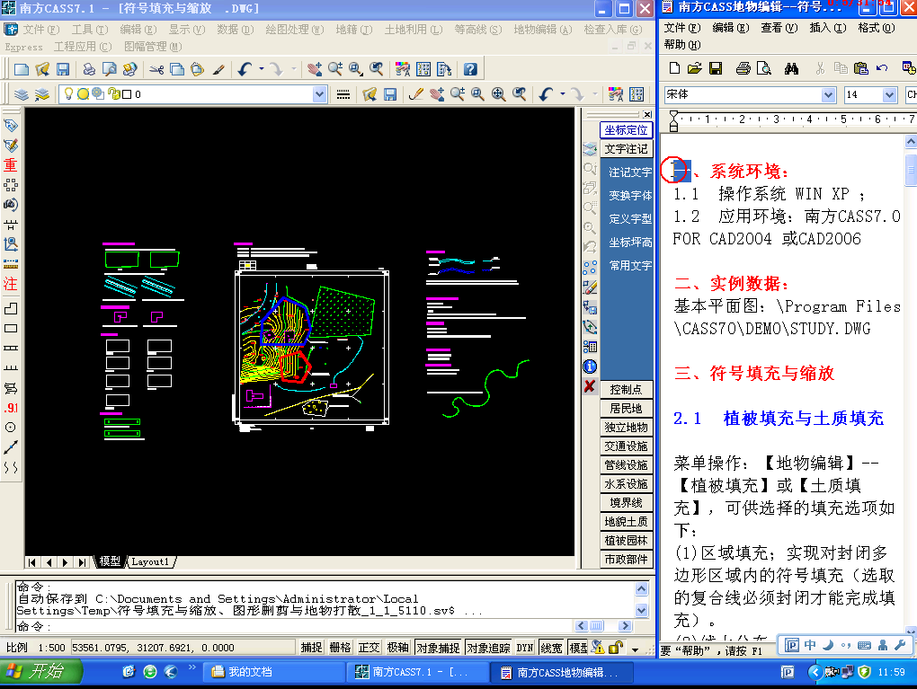
Task: Click the 宋体 font name field
Action: tap(743, 94)
